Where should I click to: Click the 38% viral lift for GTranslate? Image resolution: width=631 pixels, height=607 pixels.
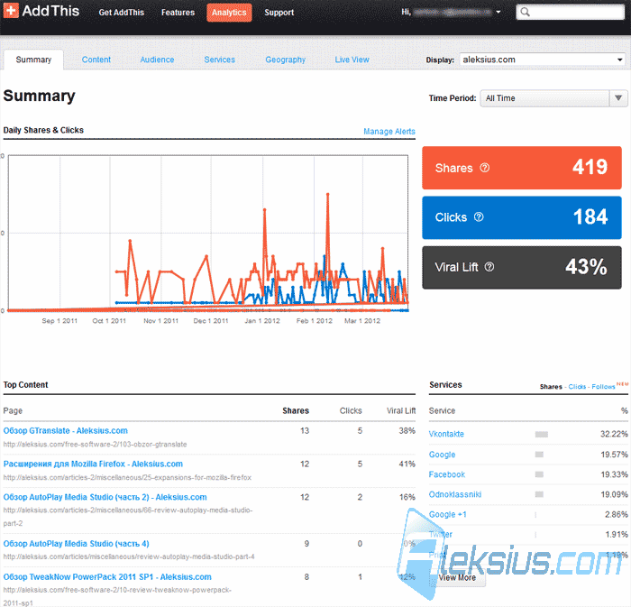coord(407,431)
